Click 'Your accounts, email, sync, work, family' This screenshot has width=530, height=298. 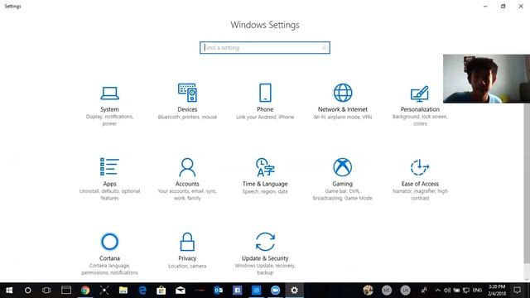click(x=187, y=195)
